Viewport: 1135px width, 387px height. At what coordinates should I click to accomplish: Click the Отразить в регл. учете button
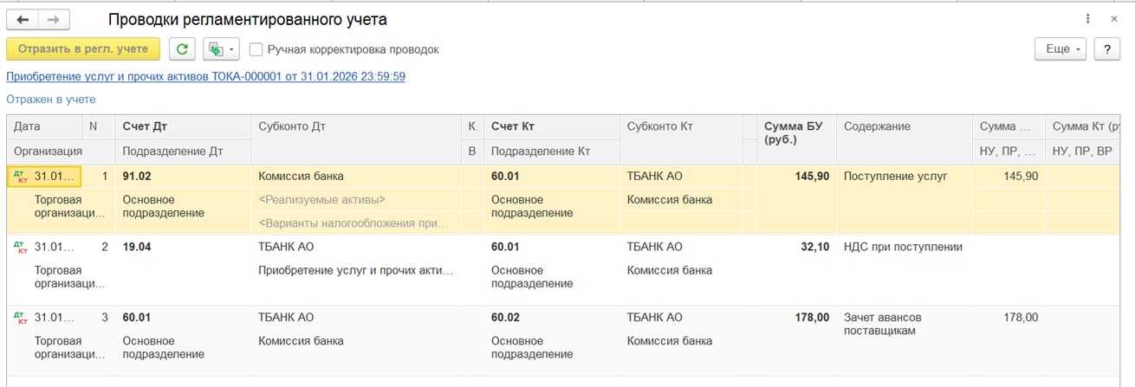(83, 49)
